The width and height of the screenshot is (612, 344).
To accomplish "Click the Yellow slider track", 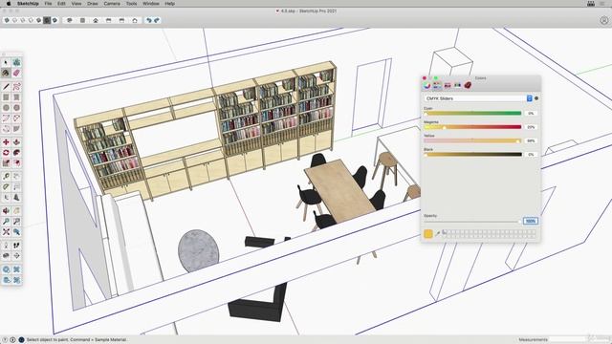I will [472, 140].
